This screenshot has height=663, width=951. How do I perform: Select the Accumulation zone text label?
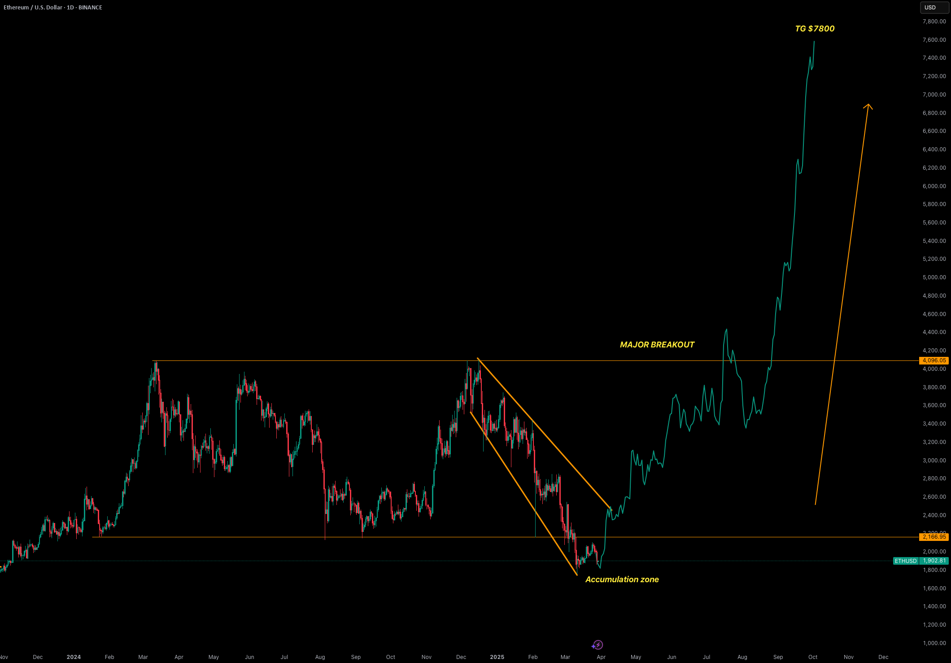(622, 580)
